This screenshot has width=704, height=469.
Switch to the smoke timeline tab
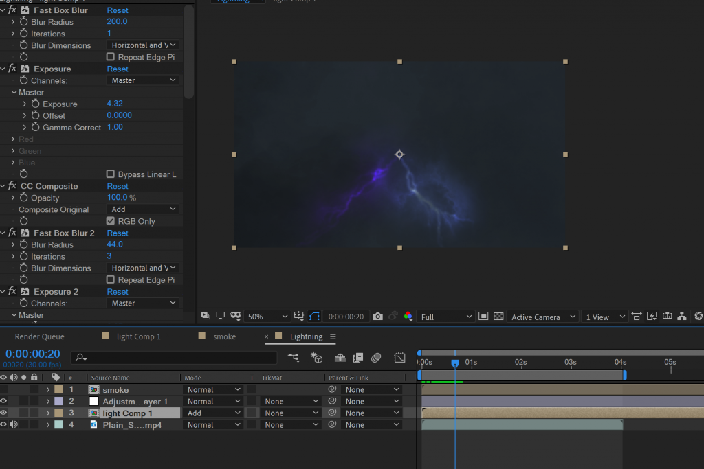coord(225,336)
